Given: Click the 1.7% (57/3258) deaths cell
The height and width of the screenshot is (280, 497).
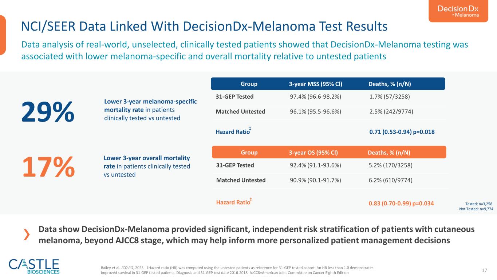Looking at the screenshot, I should [390, 97].
